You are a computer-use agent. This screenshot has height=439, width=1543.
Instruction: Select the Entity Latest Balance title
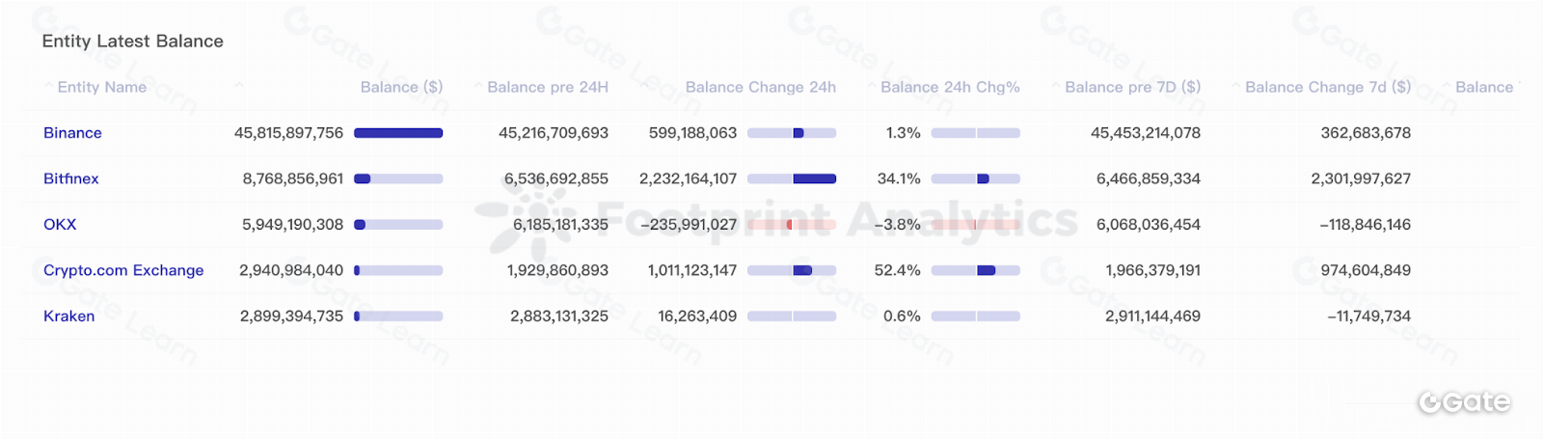[x=133, y=41]
